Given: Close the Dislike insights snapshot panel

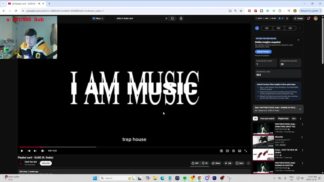Looking at the screenshot, I should (x=298, y=40).
